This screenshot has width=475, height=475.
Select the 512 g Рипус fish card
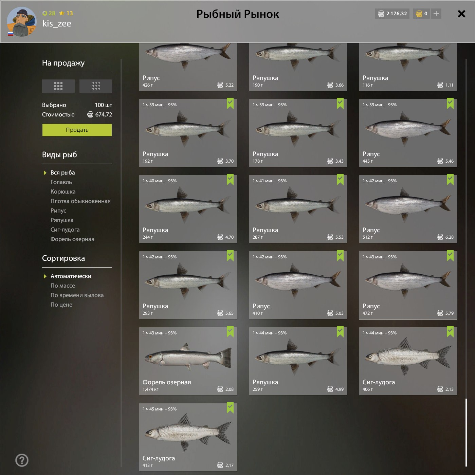click(x=408, y=209)
